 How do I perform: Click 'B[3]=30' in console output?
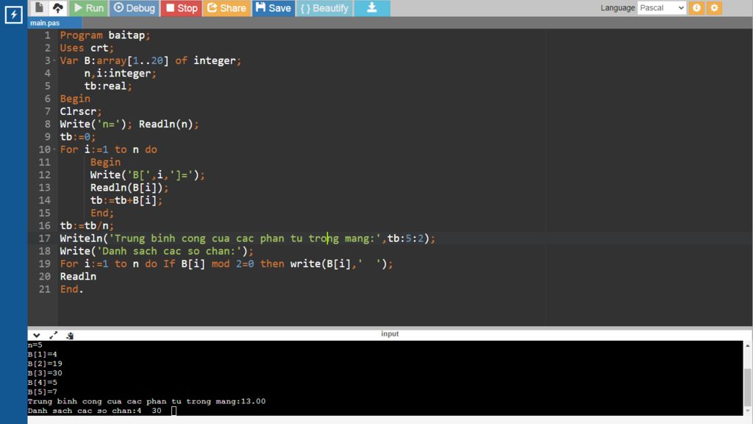point(45,373)
